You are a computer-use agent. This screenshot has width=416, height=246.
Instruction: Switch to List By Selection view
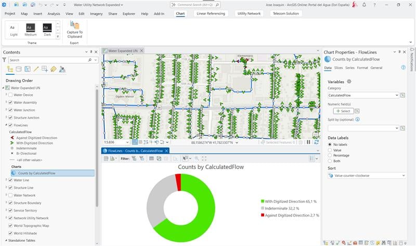28,69
